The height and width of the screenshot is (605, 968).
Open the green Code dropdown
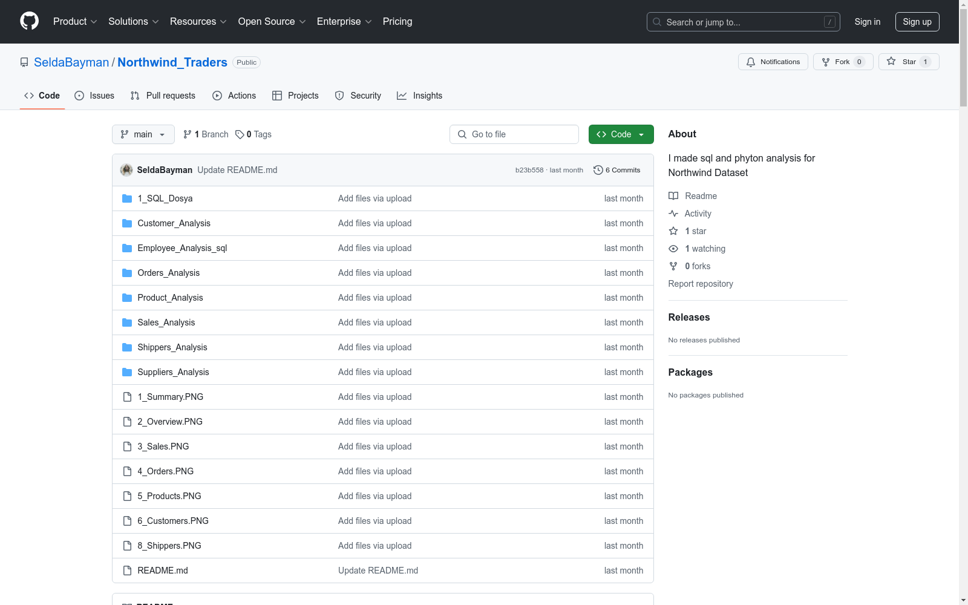pos(621,134)
